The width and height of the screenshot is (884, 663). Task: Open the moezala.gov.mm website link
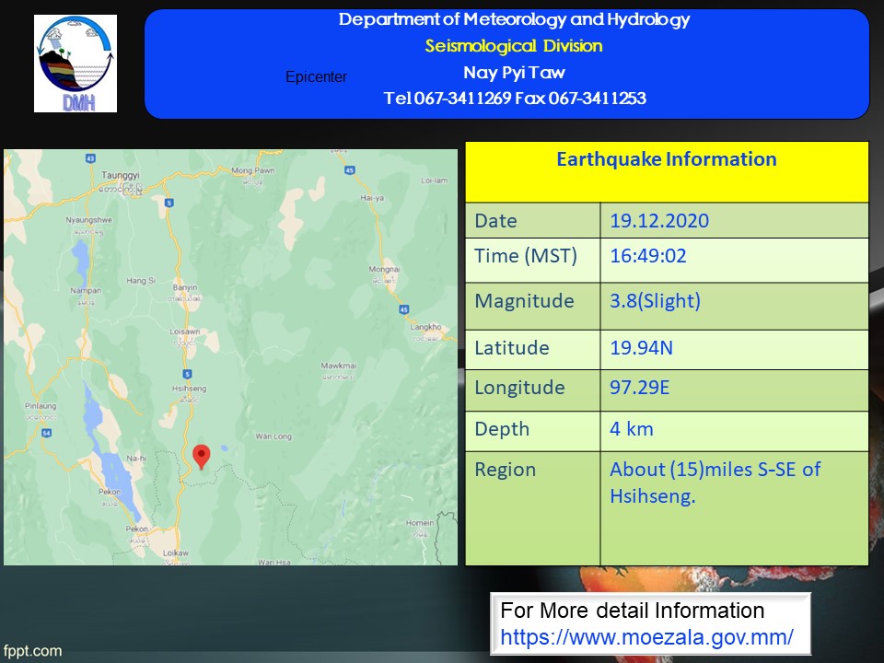[x=646, y=636]
